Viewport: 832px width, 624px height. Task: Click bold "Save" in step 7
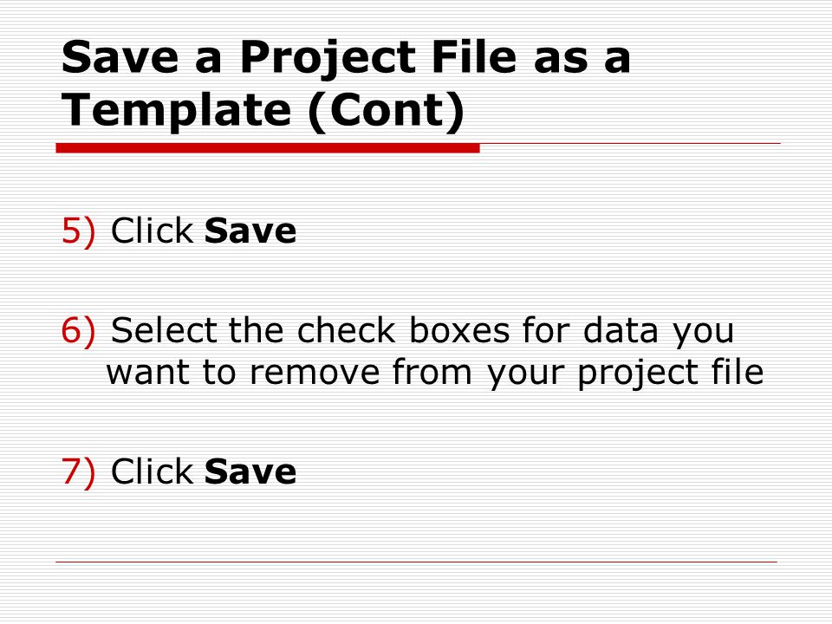click(250, 471)
